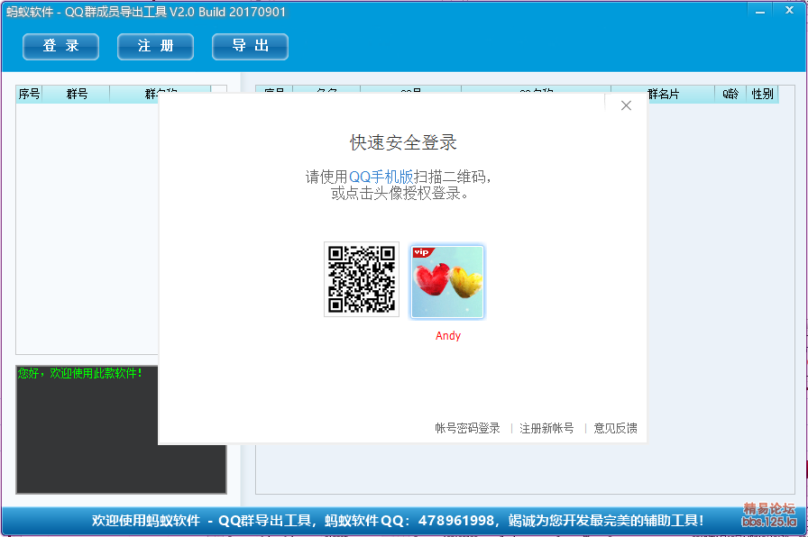Screen dimensions: 808x537
Task: Switch to 帐号密码登录
Action: pyautogui.click(x=467, y=428)
